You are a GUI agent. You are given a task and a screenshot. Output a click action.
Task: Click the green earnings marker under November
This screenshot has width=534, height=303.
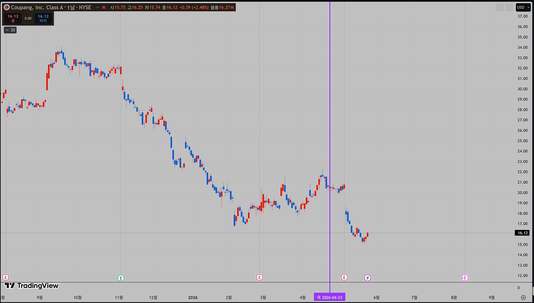click(x=121, y=278)
